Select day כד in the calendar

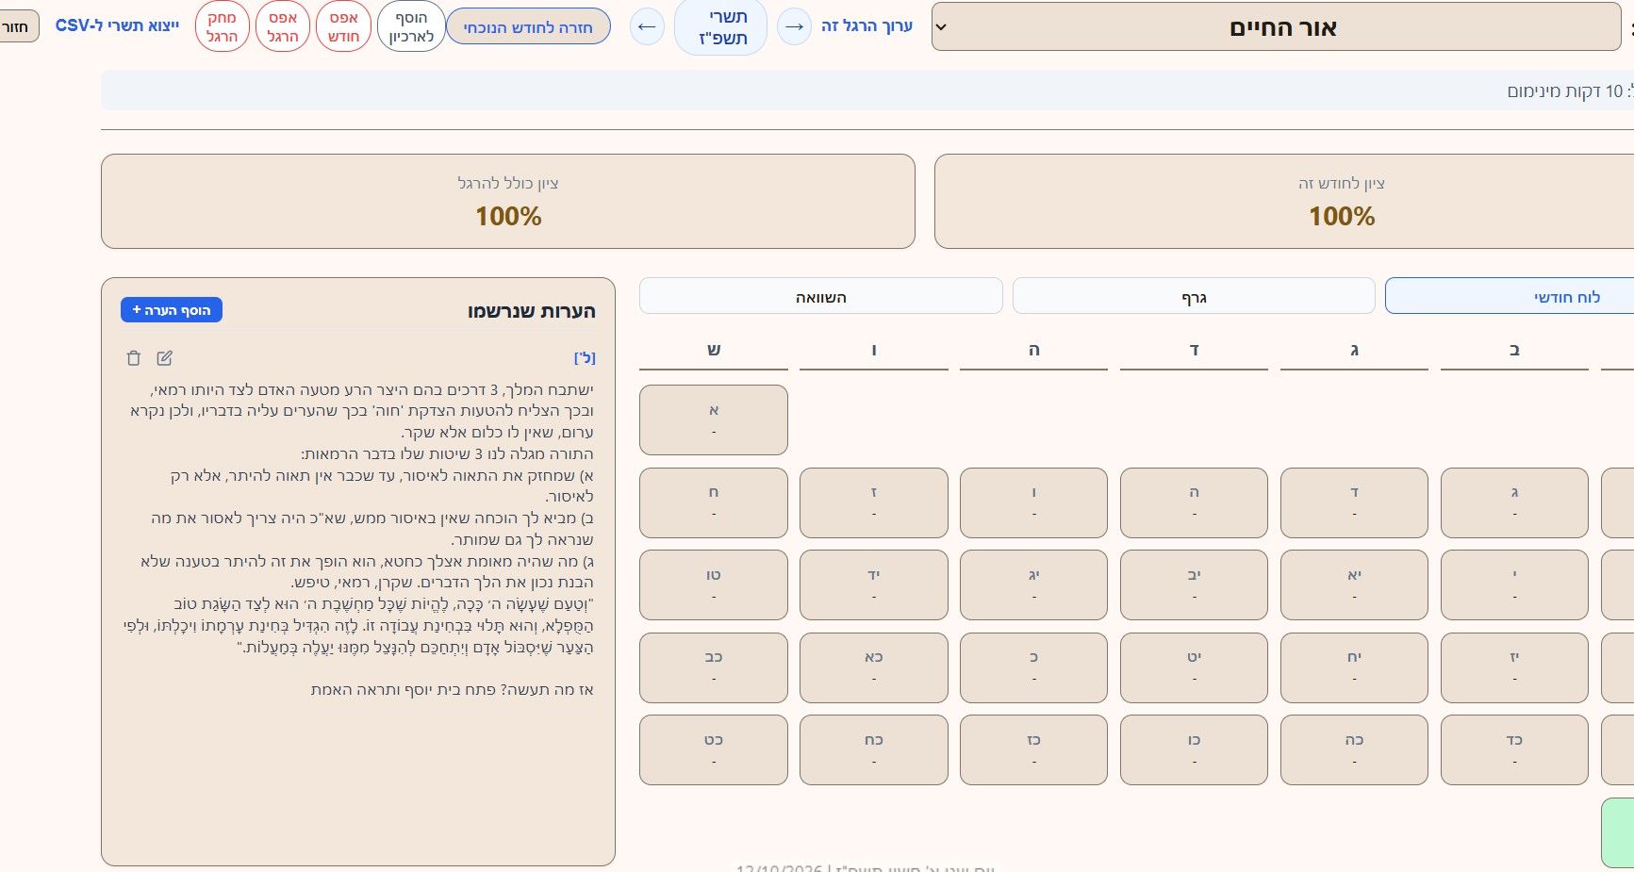click(x=1515, y=749)
